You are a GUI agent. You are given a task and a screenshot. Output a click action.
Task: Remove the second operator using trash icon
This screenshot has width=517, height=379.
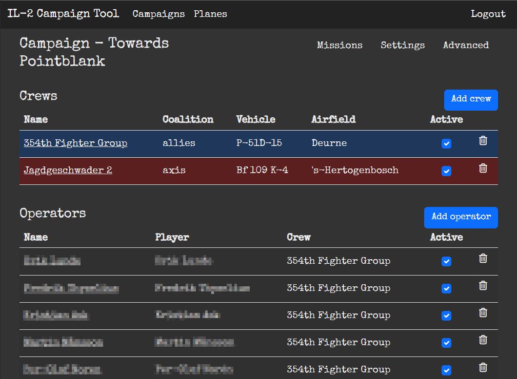tap(483, 286)
